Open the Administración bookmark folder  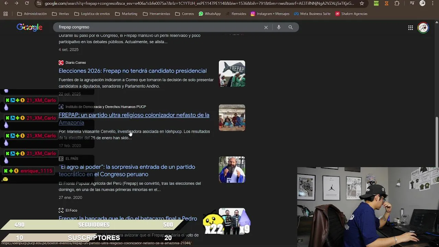click(32, 14)
